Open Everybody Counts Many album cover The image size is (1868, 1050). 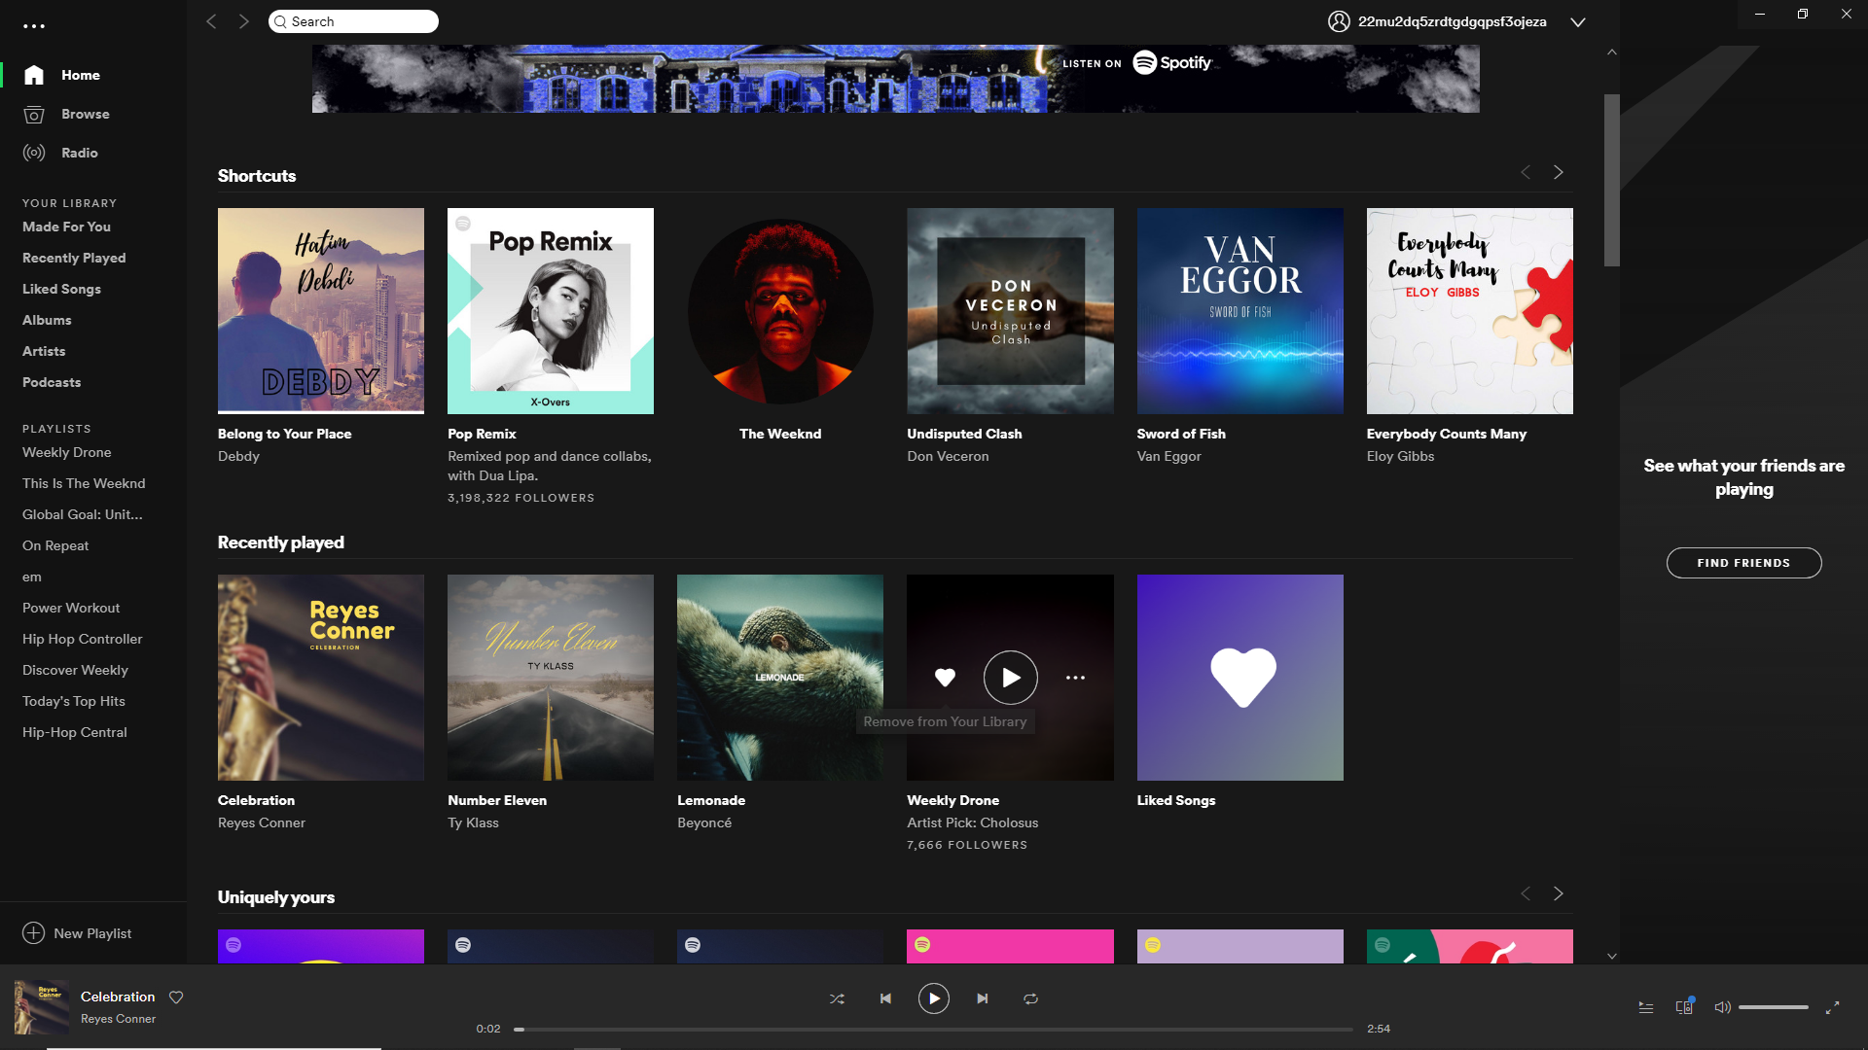click(x=1469, y=311)
